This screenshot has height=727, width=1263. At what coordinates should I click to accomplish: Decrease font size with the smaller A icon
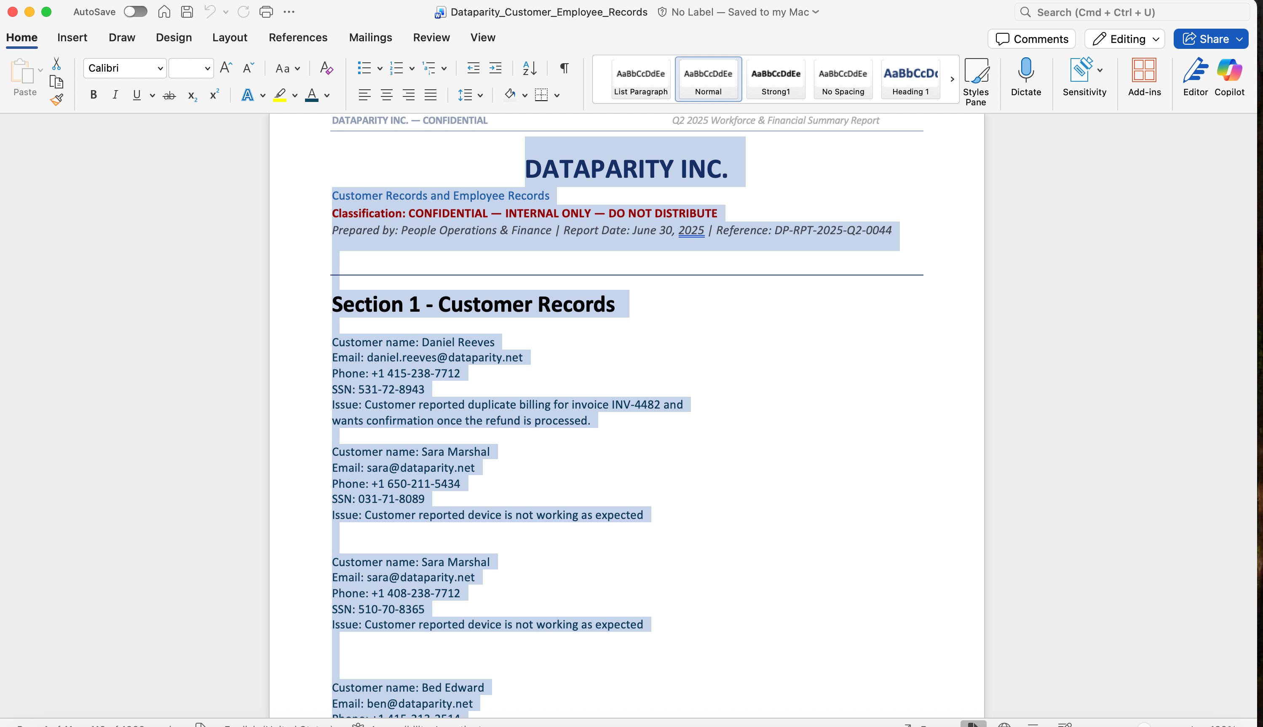[x=248, y=68]
